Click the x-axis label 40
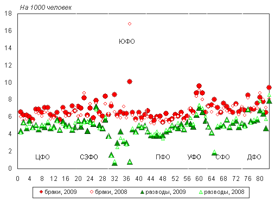This screenshot has height=202, width=275. tap(139, 179)
